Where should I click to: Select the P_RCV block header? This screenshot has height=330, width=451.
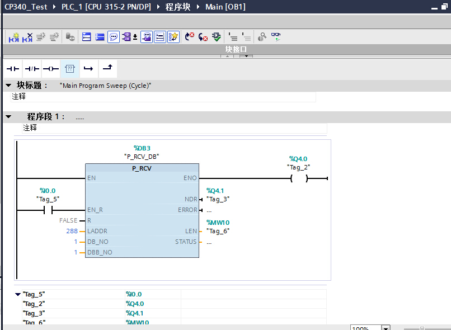coord(142,168)
